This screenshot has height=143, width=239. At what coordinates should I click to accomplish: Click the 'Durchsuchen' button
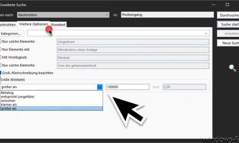coord(228,15)
